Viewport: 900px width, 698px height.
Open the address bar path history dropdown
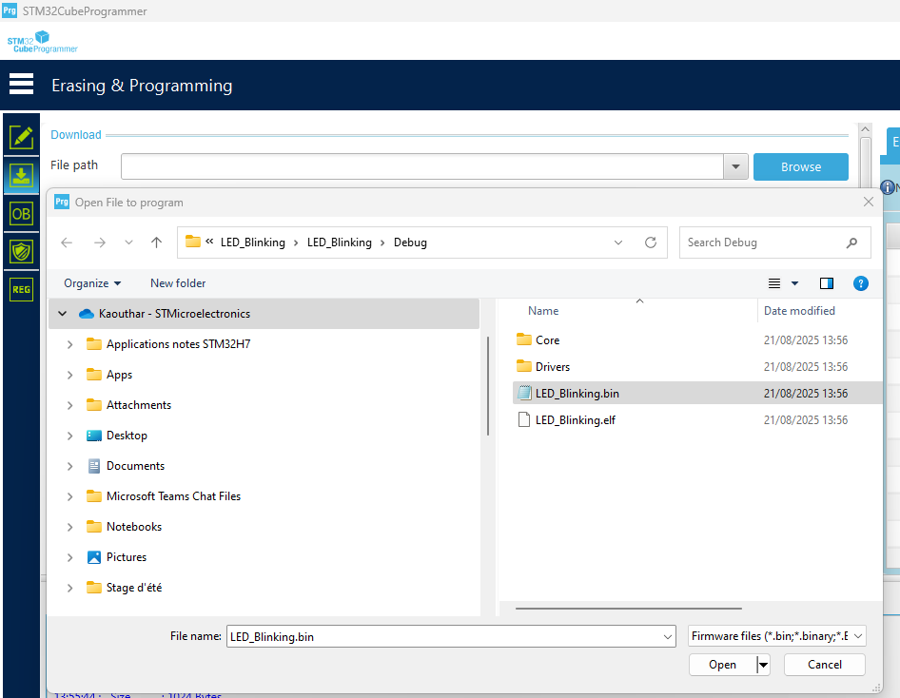coord(618,242)
